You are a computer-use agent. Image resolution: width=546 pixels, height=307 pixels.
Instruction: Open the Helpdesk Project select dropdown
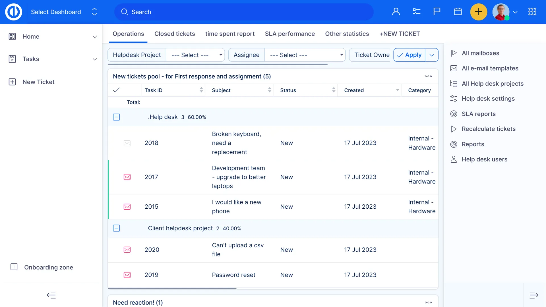(x=195, y=55)
